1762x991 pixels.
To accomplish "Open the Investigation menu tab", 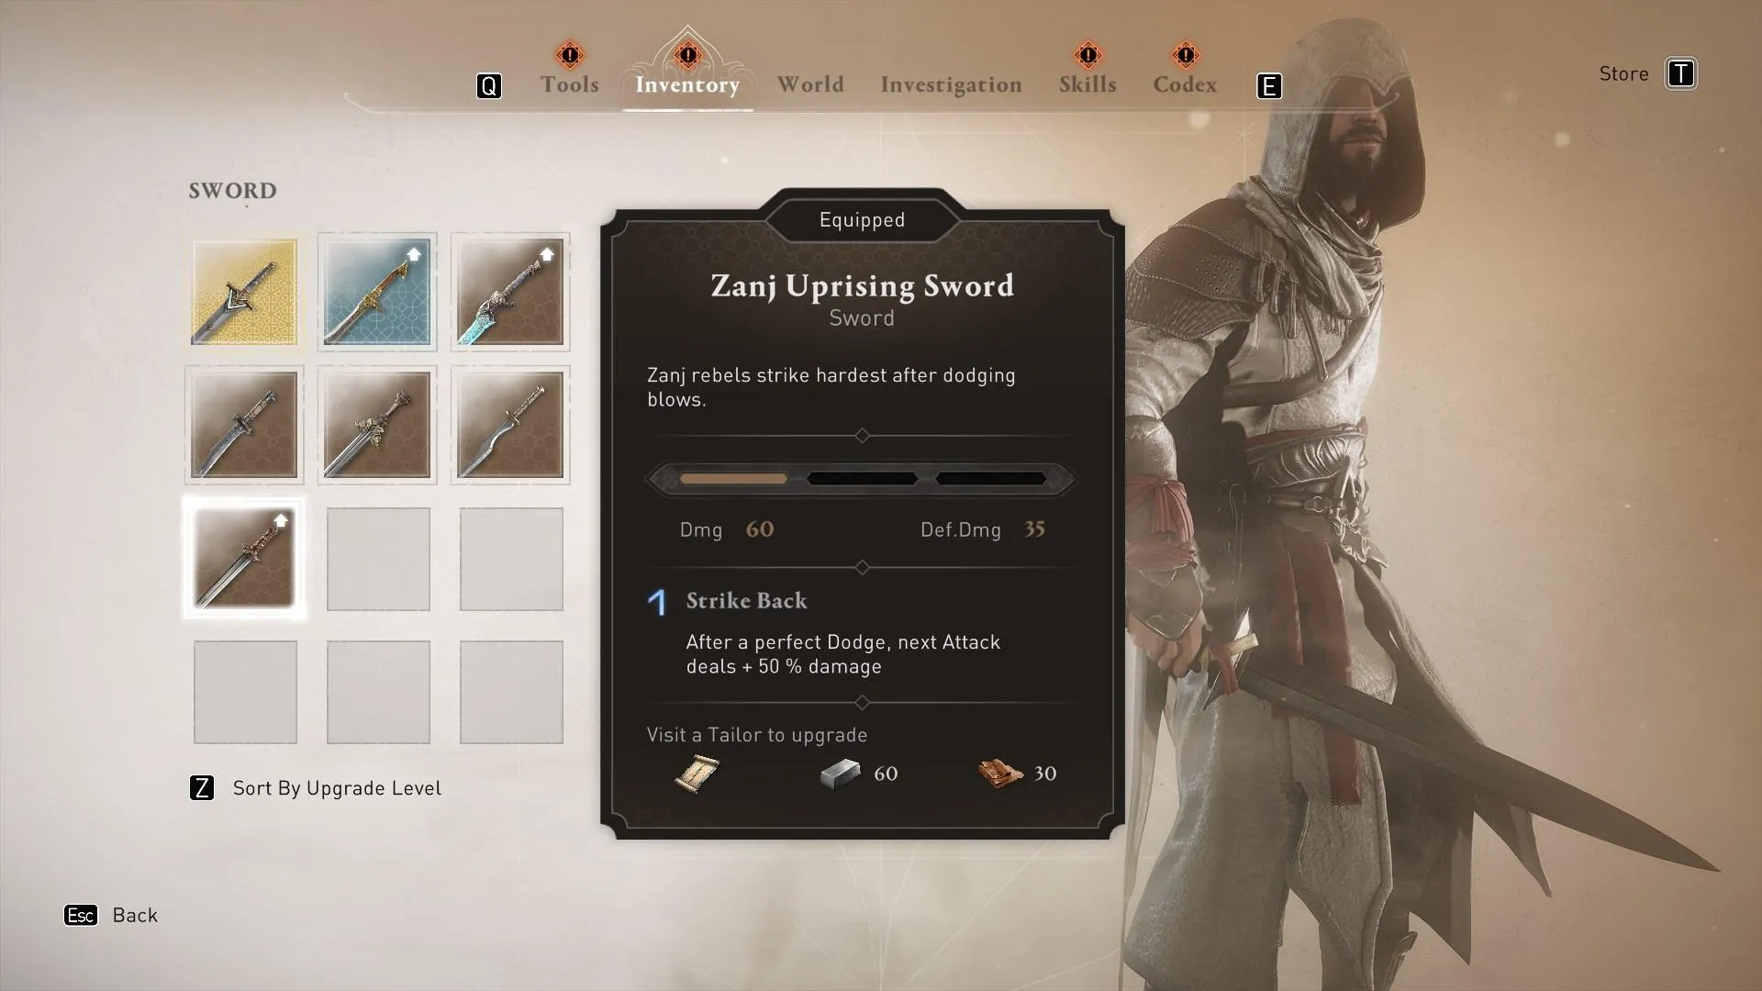I will [951, 84].
